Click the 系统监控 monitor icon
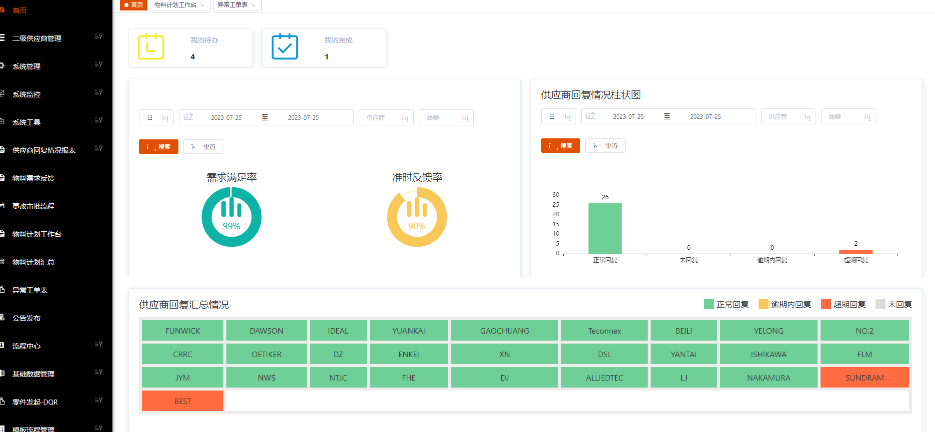This screenshot has width=935, height=432. [2, 93]
